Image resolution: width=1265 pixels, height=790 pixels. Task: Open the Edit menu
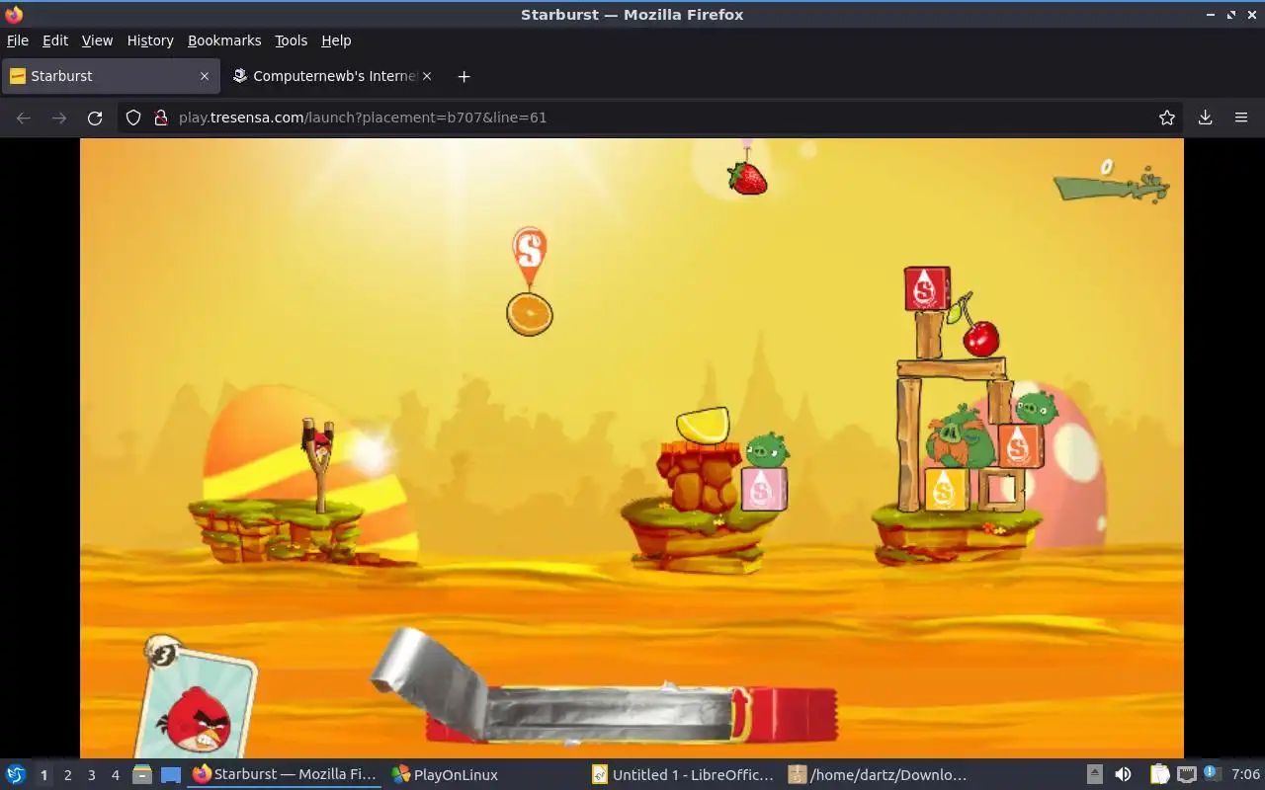point(55,40)
